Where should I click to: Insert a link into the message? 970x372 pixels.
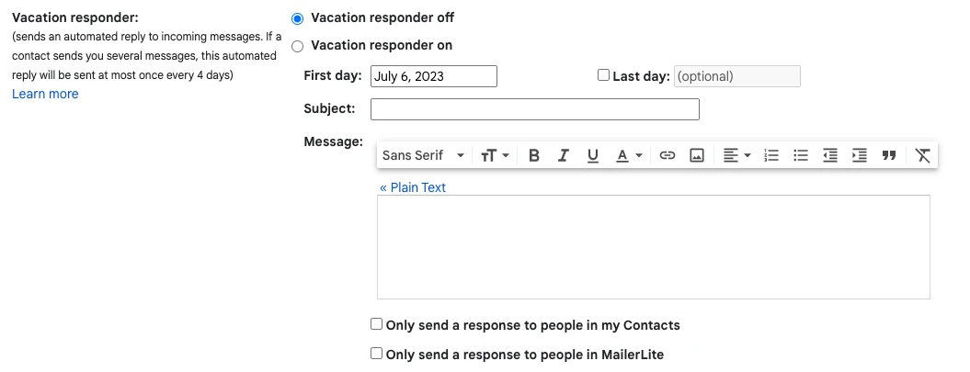point(668,156)
